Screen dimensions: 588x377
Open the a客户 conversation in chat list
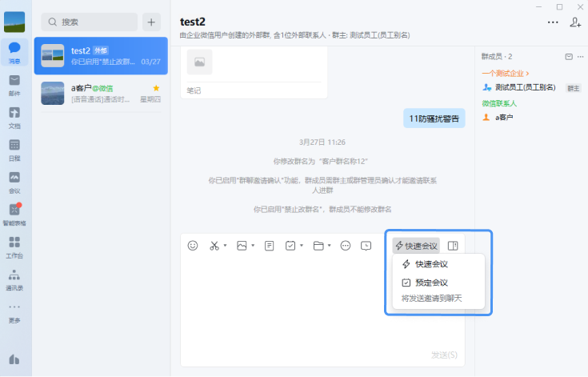coord(101,93)
